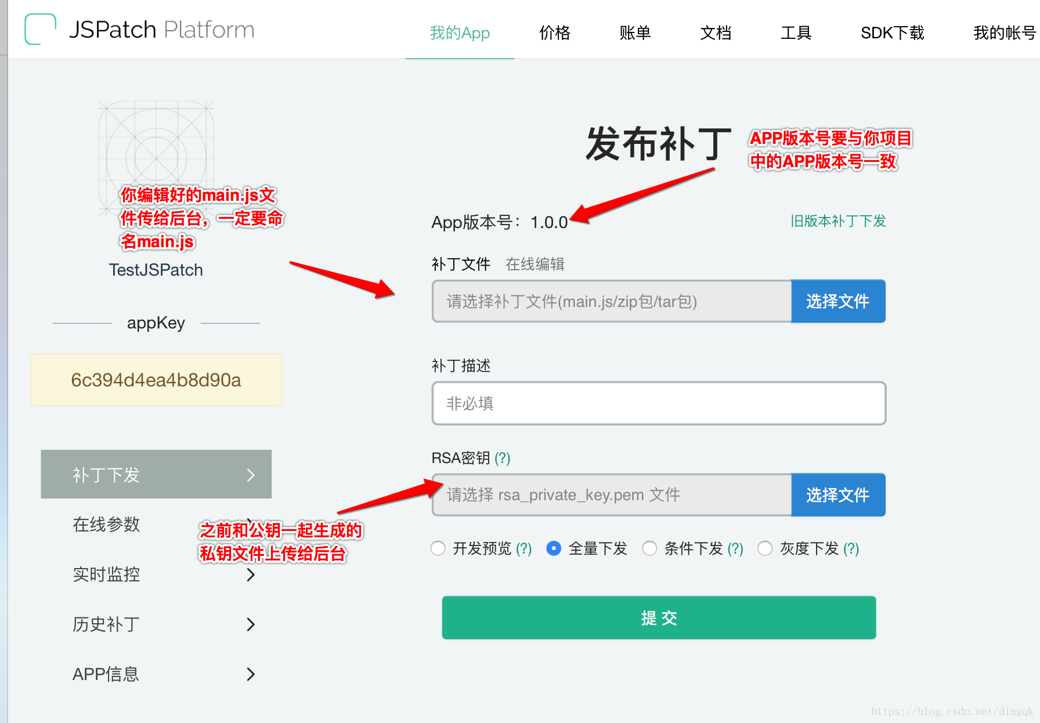The height and width of the screenshot is (723, 1040).
Task: Go to SDK下载 page
Action: point(893,33)
